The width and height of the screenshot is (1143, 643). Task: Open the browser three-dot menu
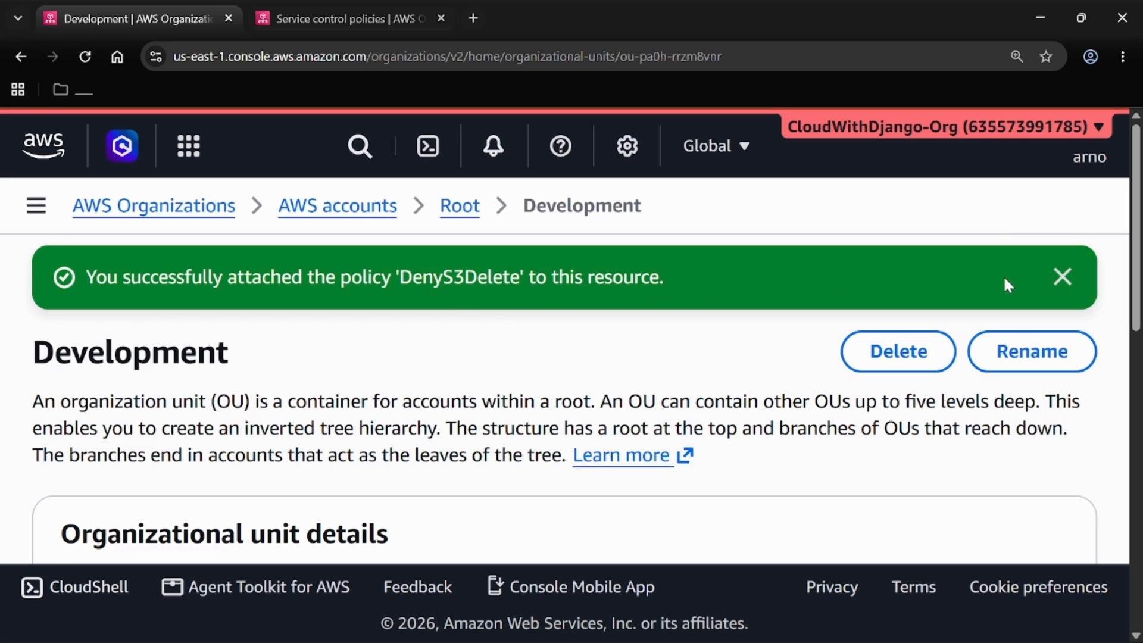(x=1123, y=57)
